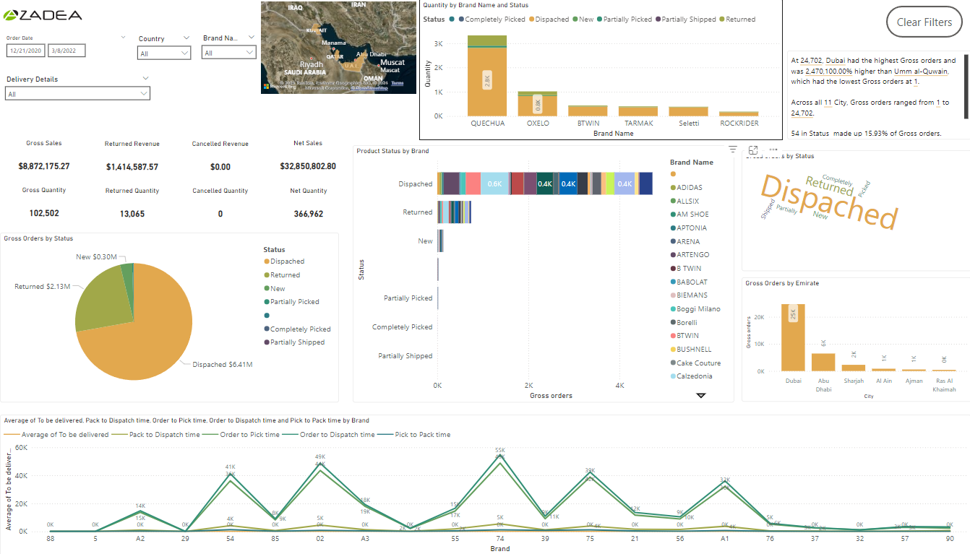Screen dimensions: 970x554
Task: Click Net Sales value $32,850,802.80
Action: point(308,166)
